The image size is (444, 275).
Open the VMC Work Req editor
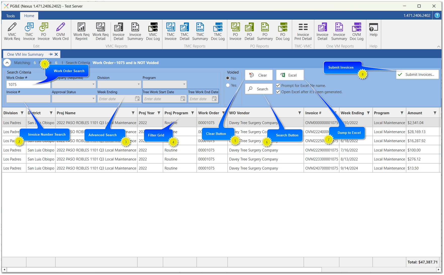[x=12, y=31]
